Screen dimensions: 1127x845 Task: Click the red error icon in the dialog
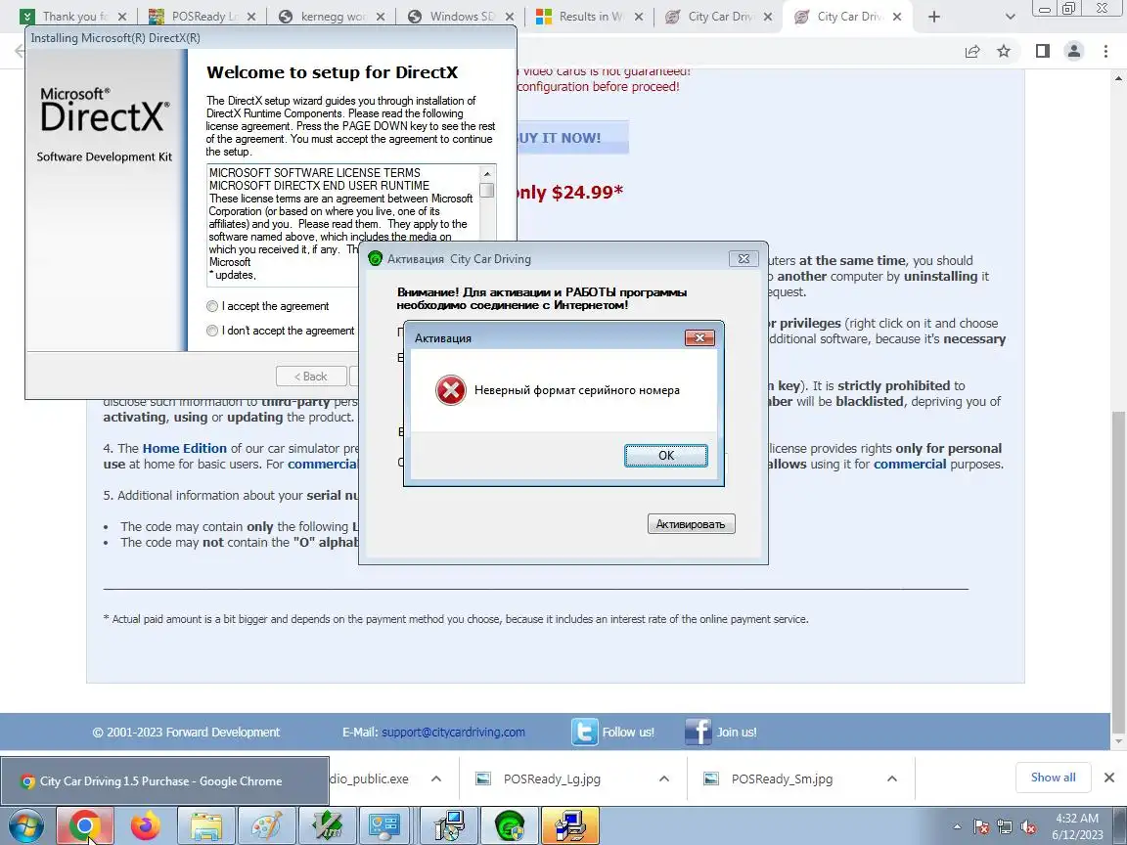pyautogui.click(x=451, y=391)
